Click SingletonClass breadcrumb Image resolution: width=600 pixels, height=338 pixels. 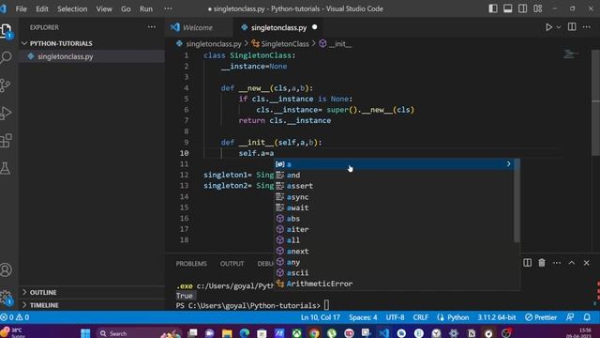(285, 44)
